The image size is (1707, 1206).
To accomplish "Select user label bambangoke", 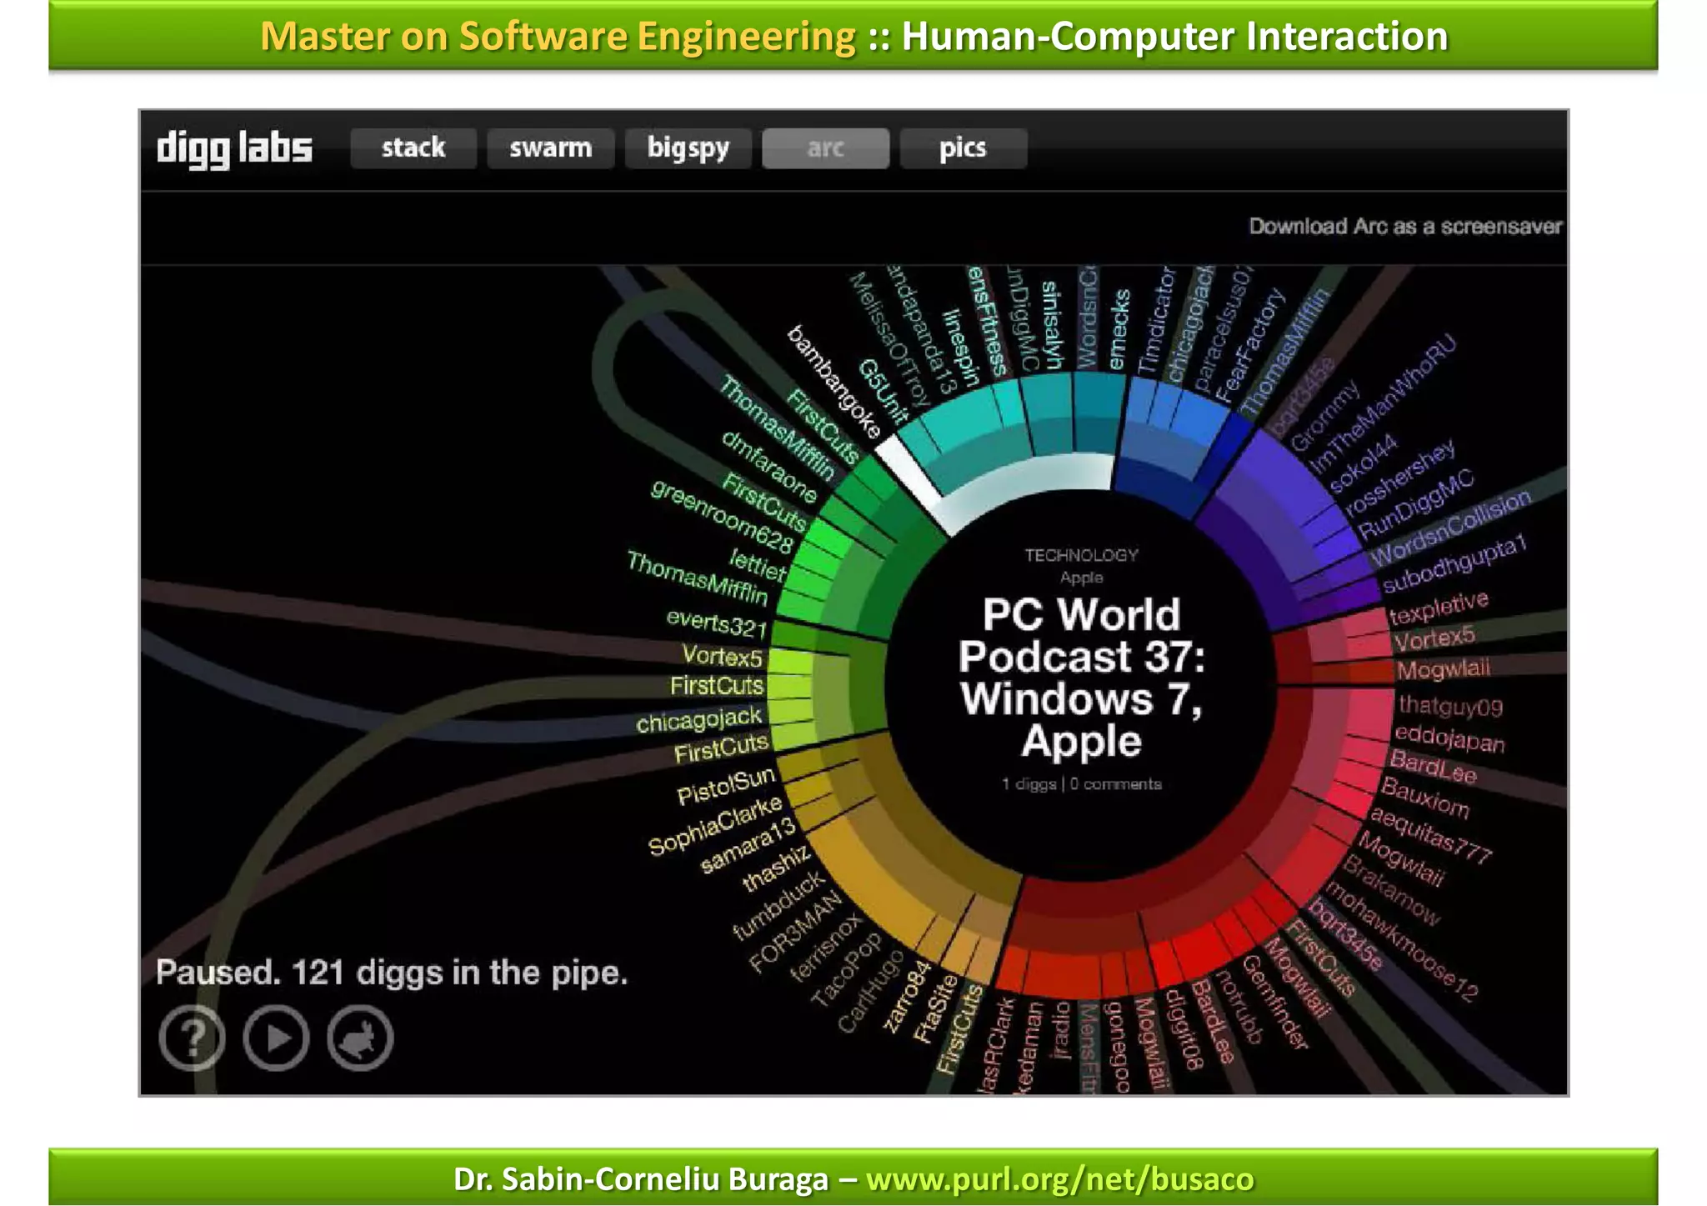I will click(x=833, y=382).
